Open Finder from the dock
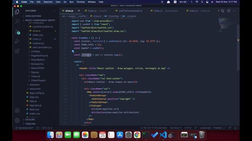Screen dimensions: 252x141 [50, 135]
